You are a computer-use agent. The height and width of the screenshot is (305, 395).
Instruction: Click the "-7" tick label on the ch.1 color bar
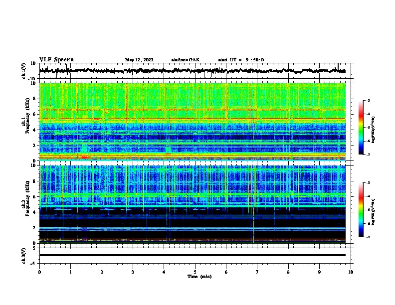[x=368, y=154]
